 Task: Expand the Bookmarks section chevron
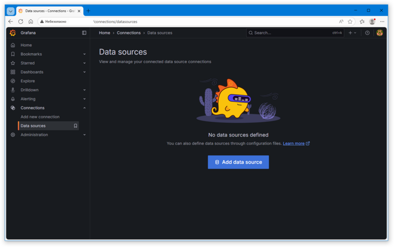(x=84, y=54)
